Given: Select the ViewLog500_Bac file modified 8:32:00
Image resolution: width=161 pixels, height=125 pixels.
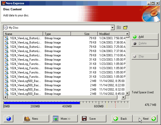Looking at the screenshot, I should point(65,90).
